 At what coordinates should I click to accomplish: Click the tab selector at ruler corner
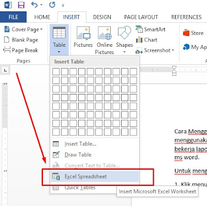6,70
